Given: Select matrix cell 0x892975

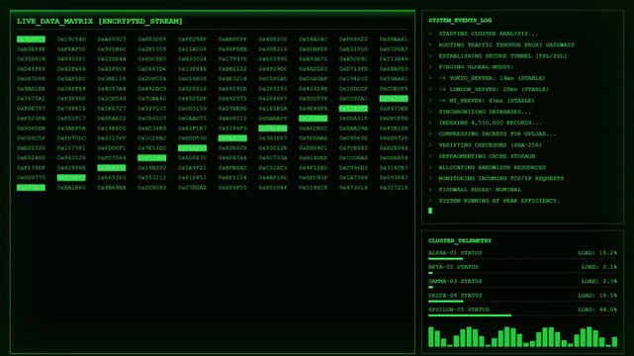Looking at the screenshot, I should pos(232,99).
